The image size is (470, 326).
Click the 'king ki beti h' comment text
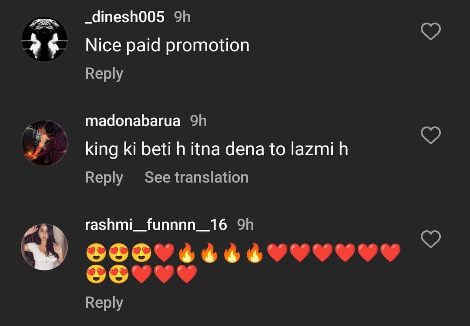pos(216,150)
